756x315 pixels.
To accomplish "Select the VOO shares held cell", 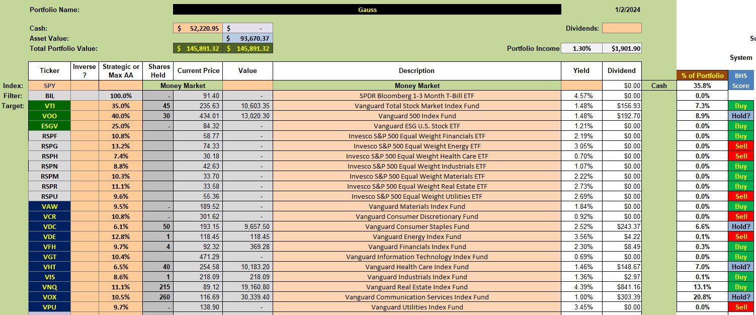I will (x=157, y=116).
